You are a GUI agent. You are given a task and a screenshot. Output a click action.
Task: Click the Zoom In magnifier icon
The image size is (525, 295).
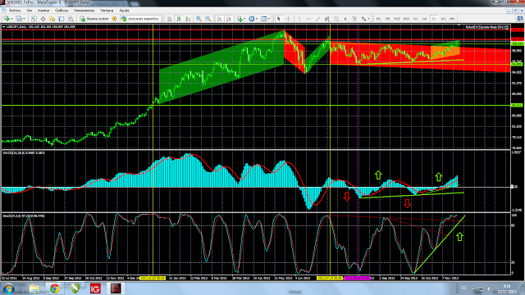199,19
